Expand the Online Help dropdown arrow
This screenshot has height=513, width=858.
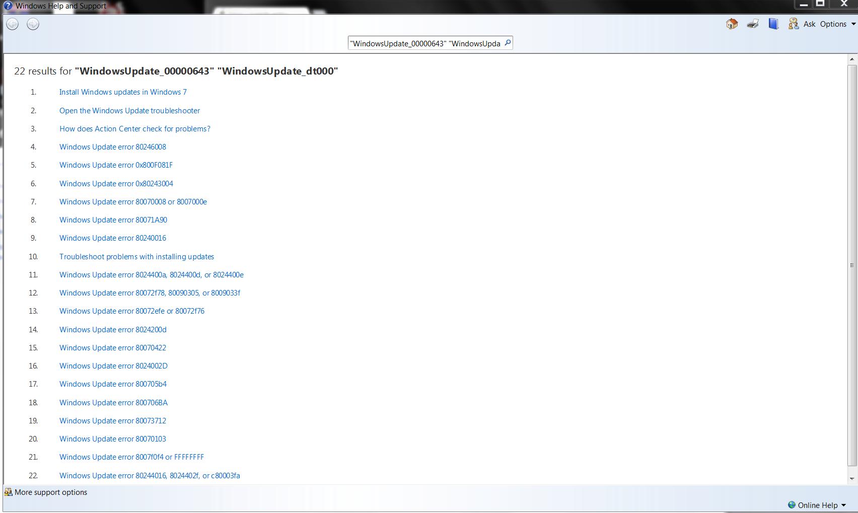pyautogui.click(x=843, y=505)
